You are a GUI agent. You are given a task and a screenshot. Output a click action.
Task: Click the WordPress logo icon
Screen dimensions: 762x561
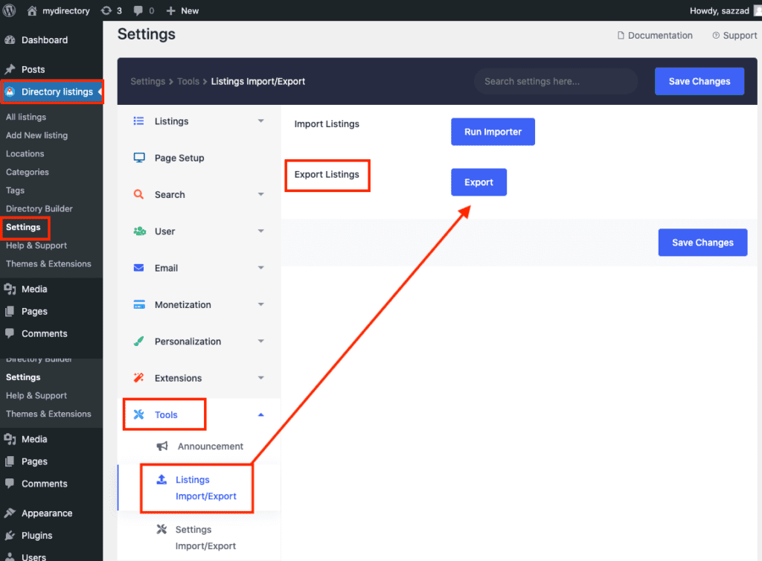[10, 10]
